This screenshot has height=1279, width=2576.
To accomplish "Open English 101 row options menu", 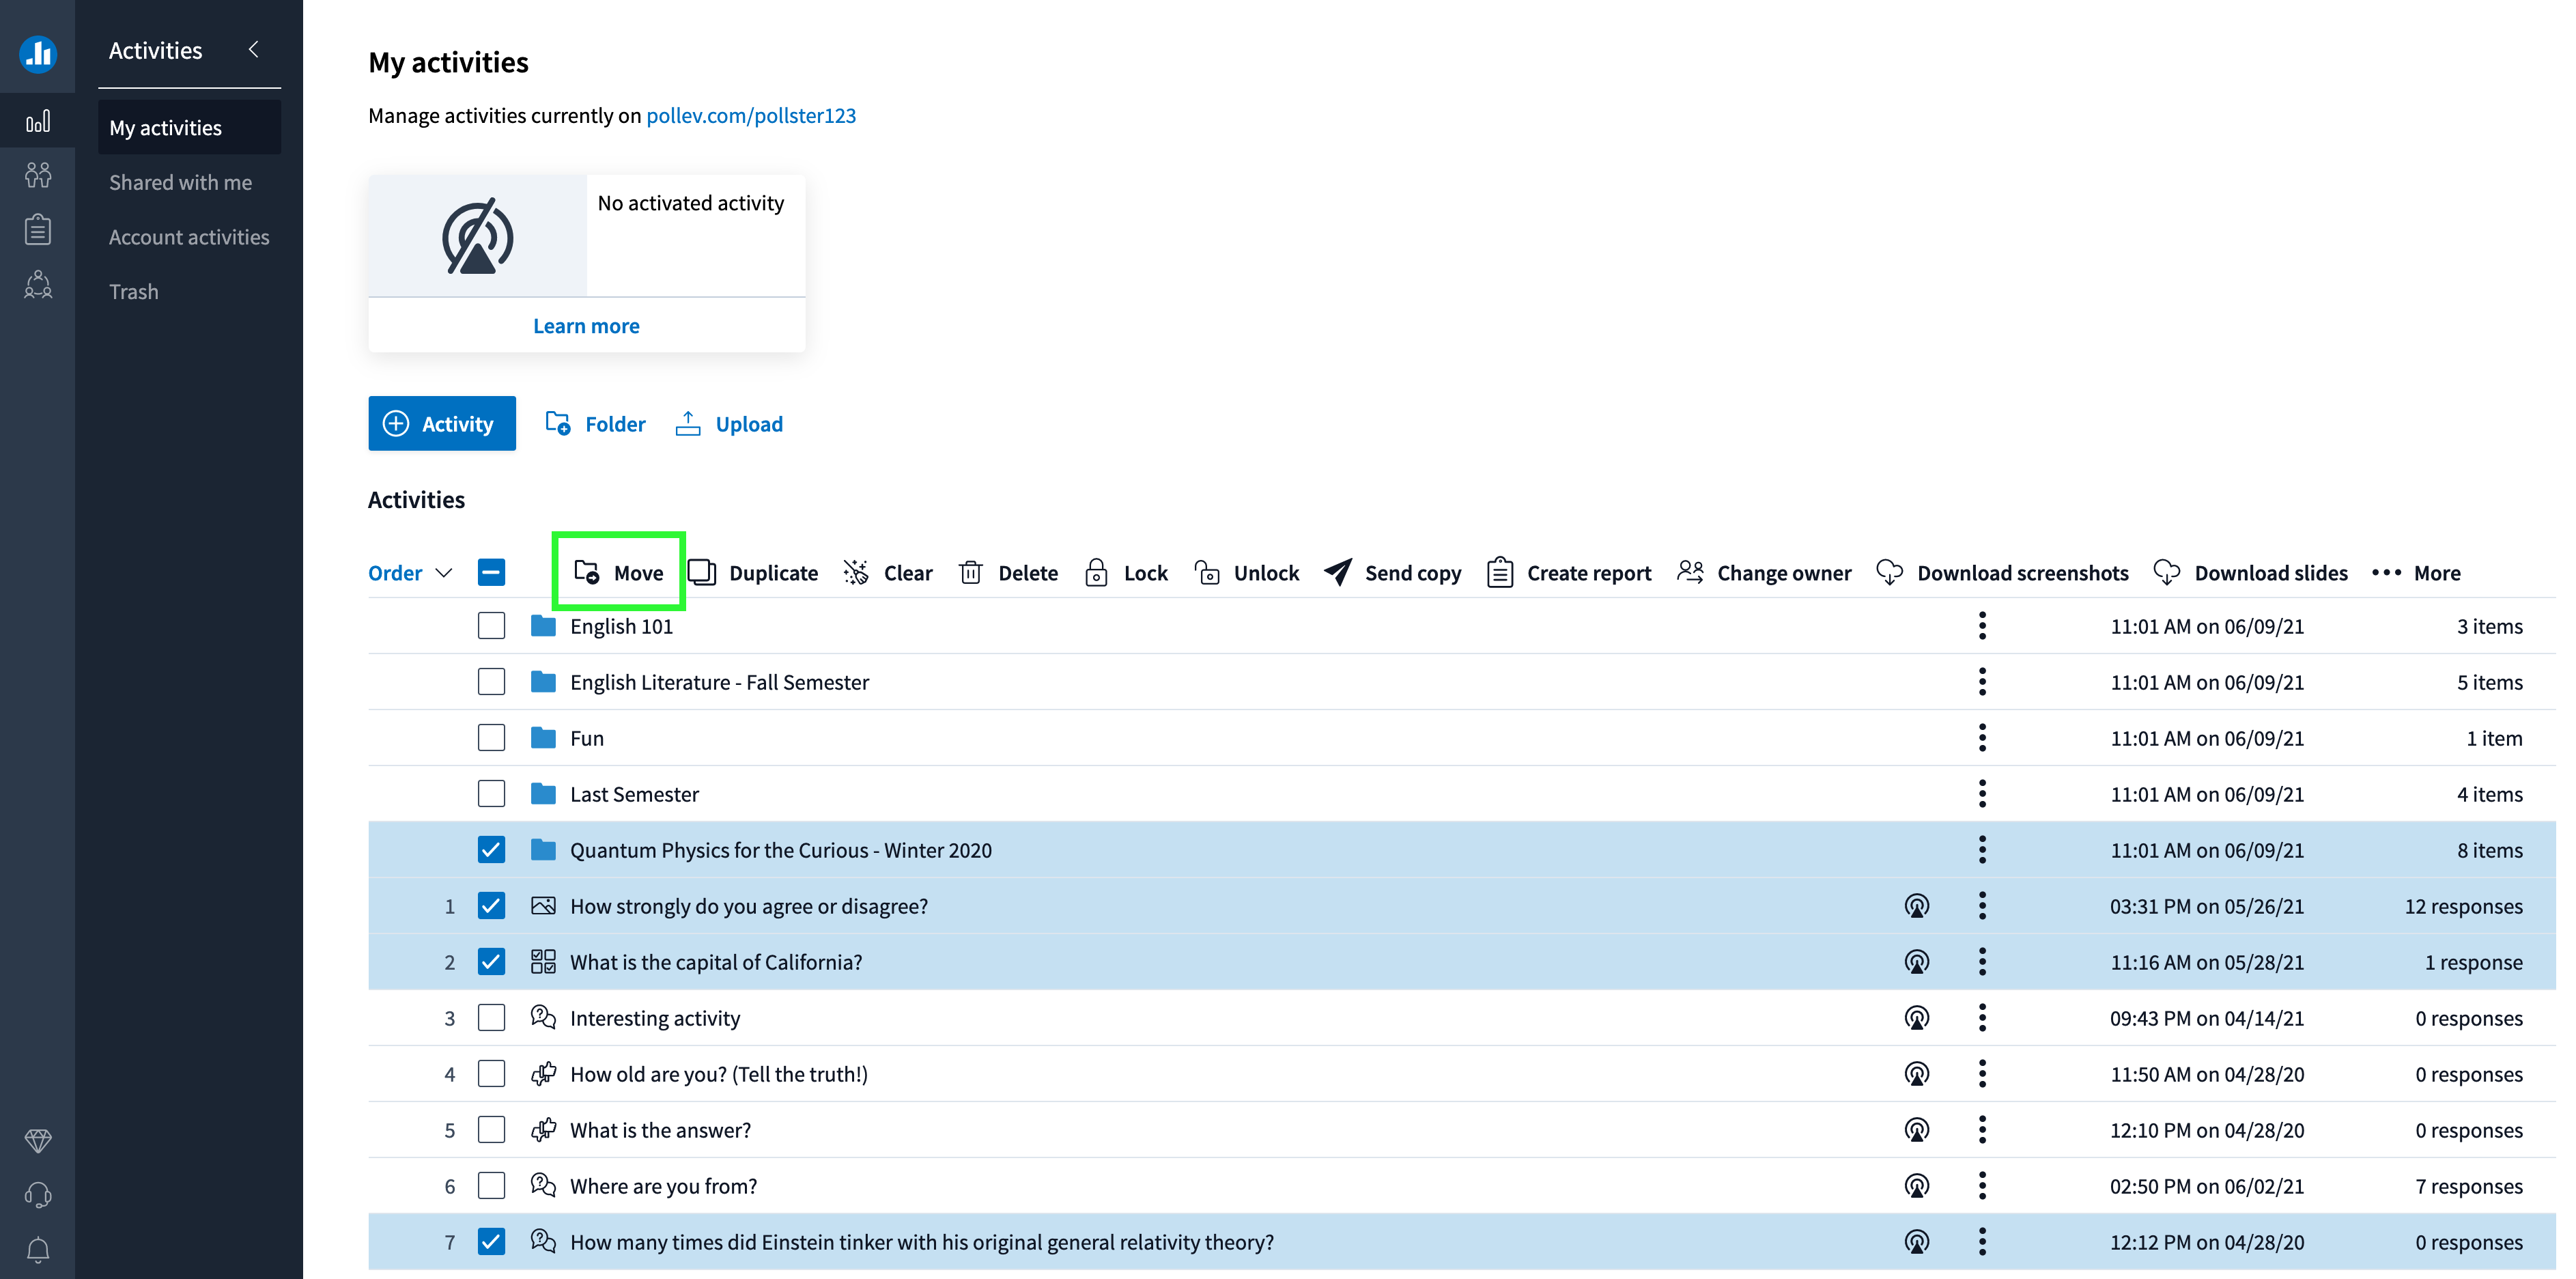I will [x=1982, y=626].
